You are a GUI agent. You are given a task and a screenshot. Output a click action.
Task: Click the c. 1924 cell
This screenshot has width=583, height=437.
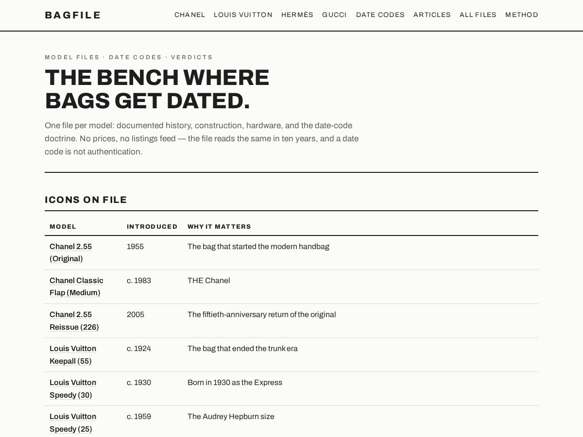click(139, 349)
